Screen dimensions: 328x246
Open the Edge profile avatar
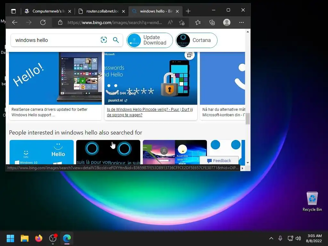[227, 22]
